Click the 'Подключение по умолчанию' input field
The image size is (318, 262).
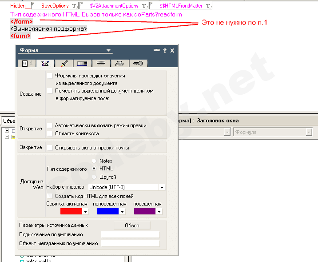(131, 234)
